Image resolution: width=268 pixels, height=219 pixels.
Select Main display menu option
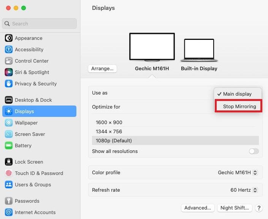pos(237,94)
